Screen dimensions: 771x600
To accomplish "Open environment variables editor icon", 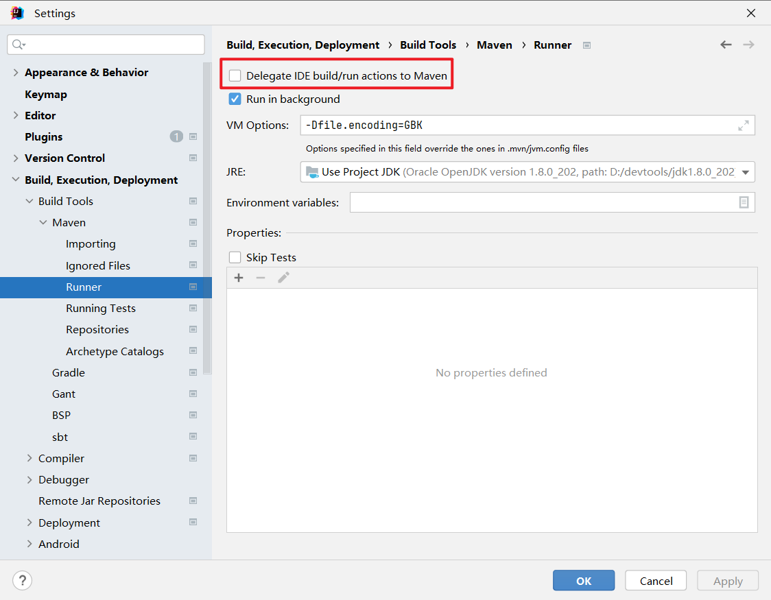I will coord(744,202).
